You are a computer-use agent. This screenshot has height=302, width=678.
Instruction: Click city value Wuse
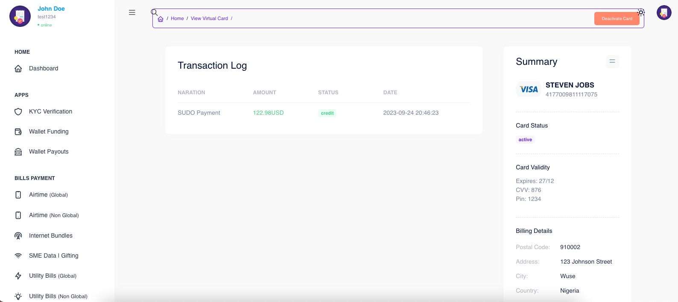pos(568,276)
